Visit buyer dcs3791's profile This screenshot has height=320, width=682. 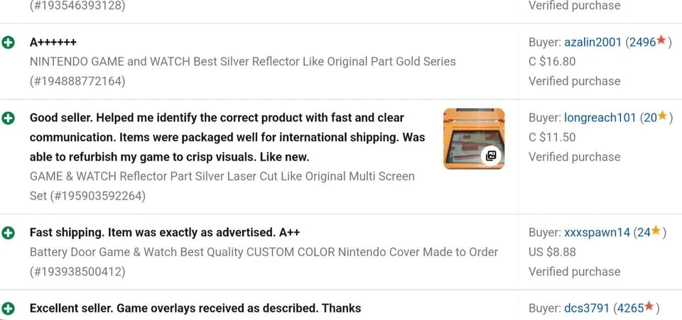pyautogui.click(x=587, y=308)
